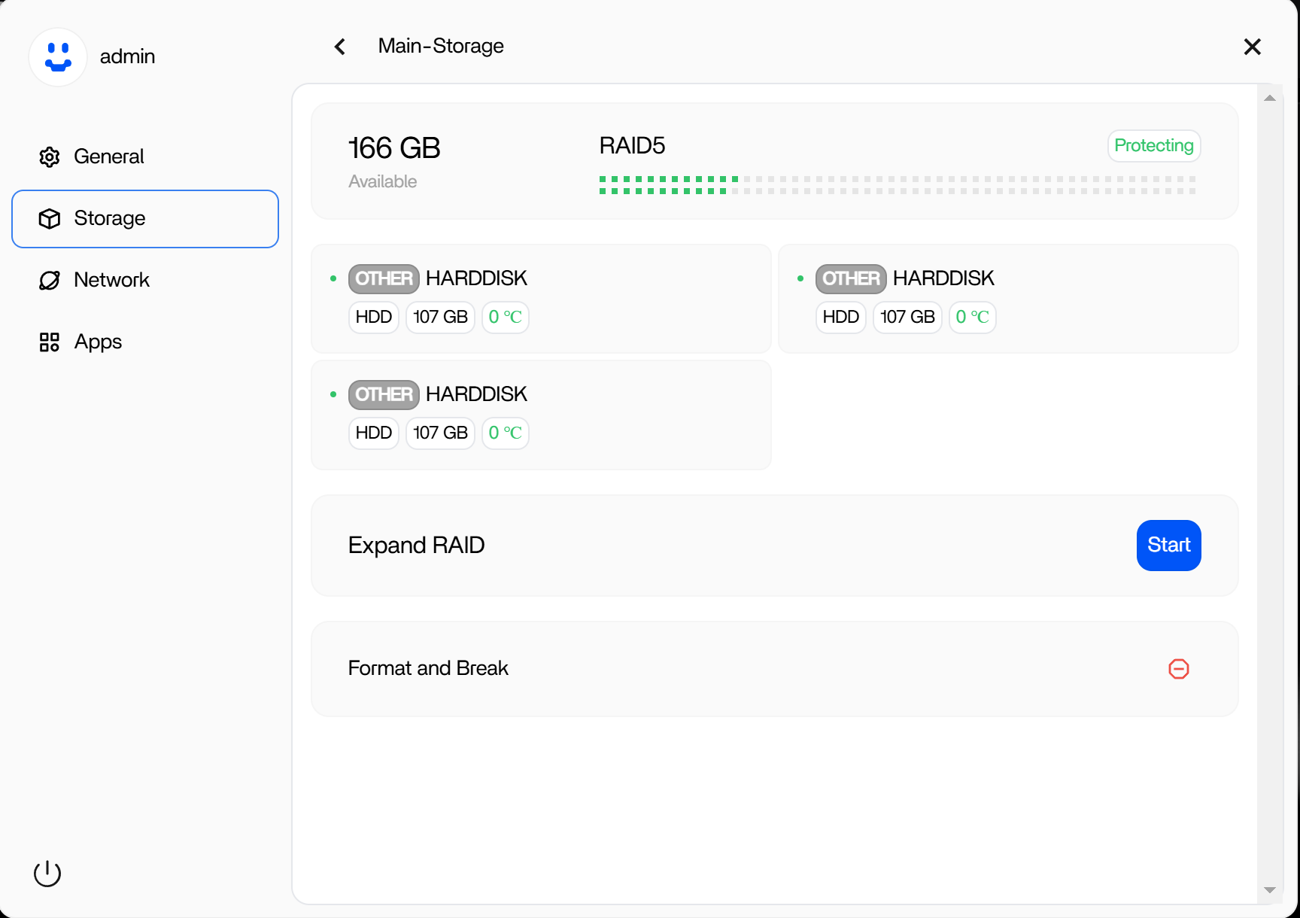The image size is (1300, 918).
Task: Click the Storage cube icon
Action: pos(50,218)
